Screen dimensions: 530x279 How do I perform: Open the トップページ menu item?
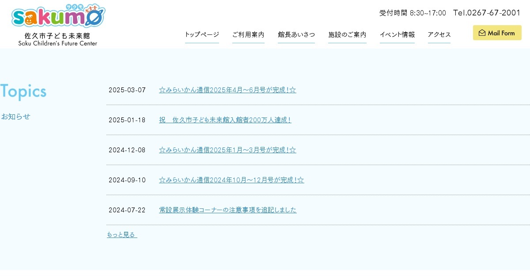click(202, 34)
